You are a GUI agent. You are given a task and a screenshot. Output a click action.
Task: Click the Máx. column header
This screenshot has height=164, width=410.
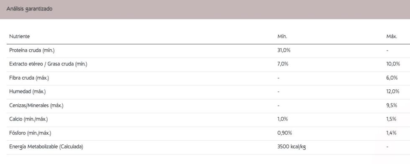(x=392, y=37)
